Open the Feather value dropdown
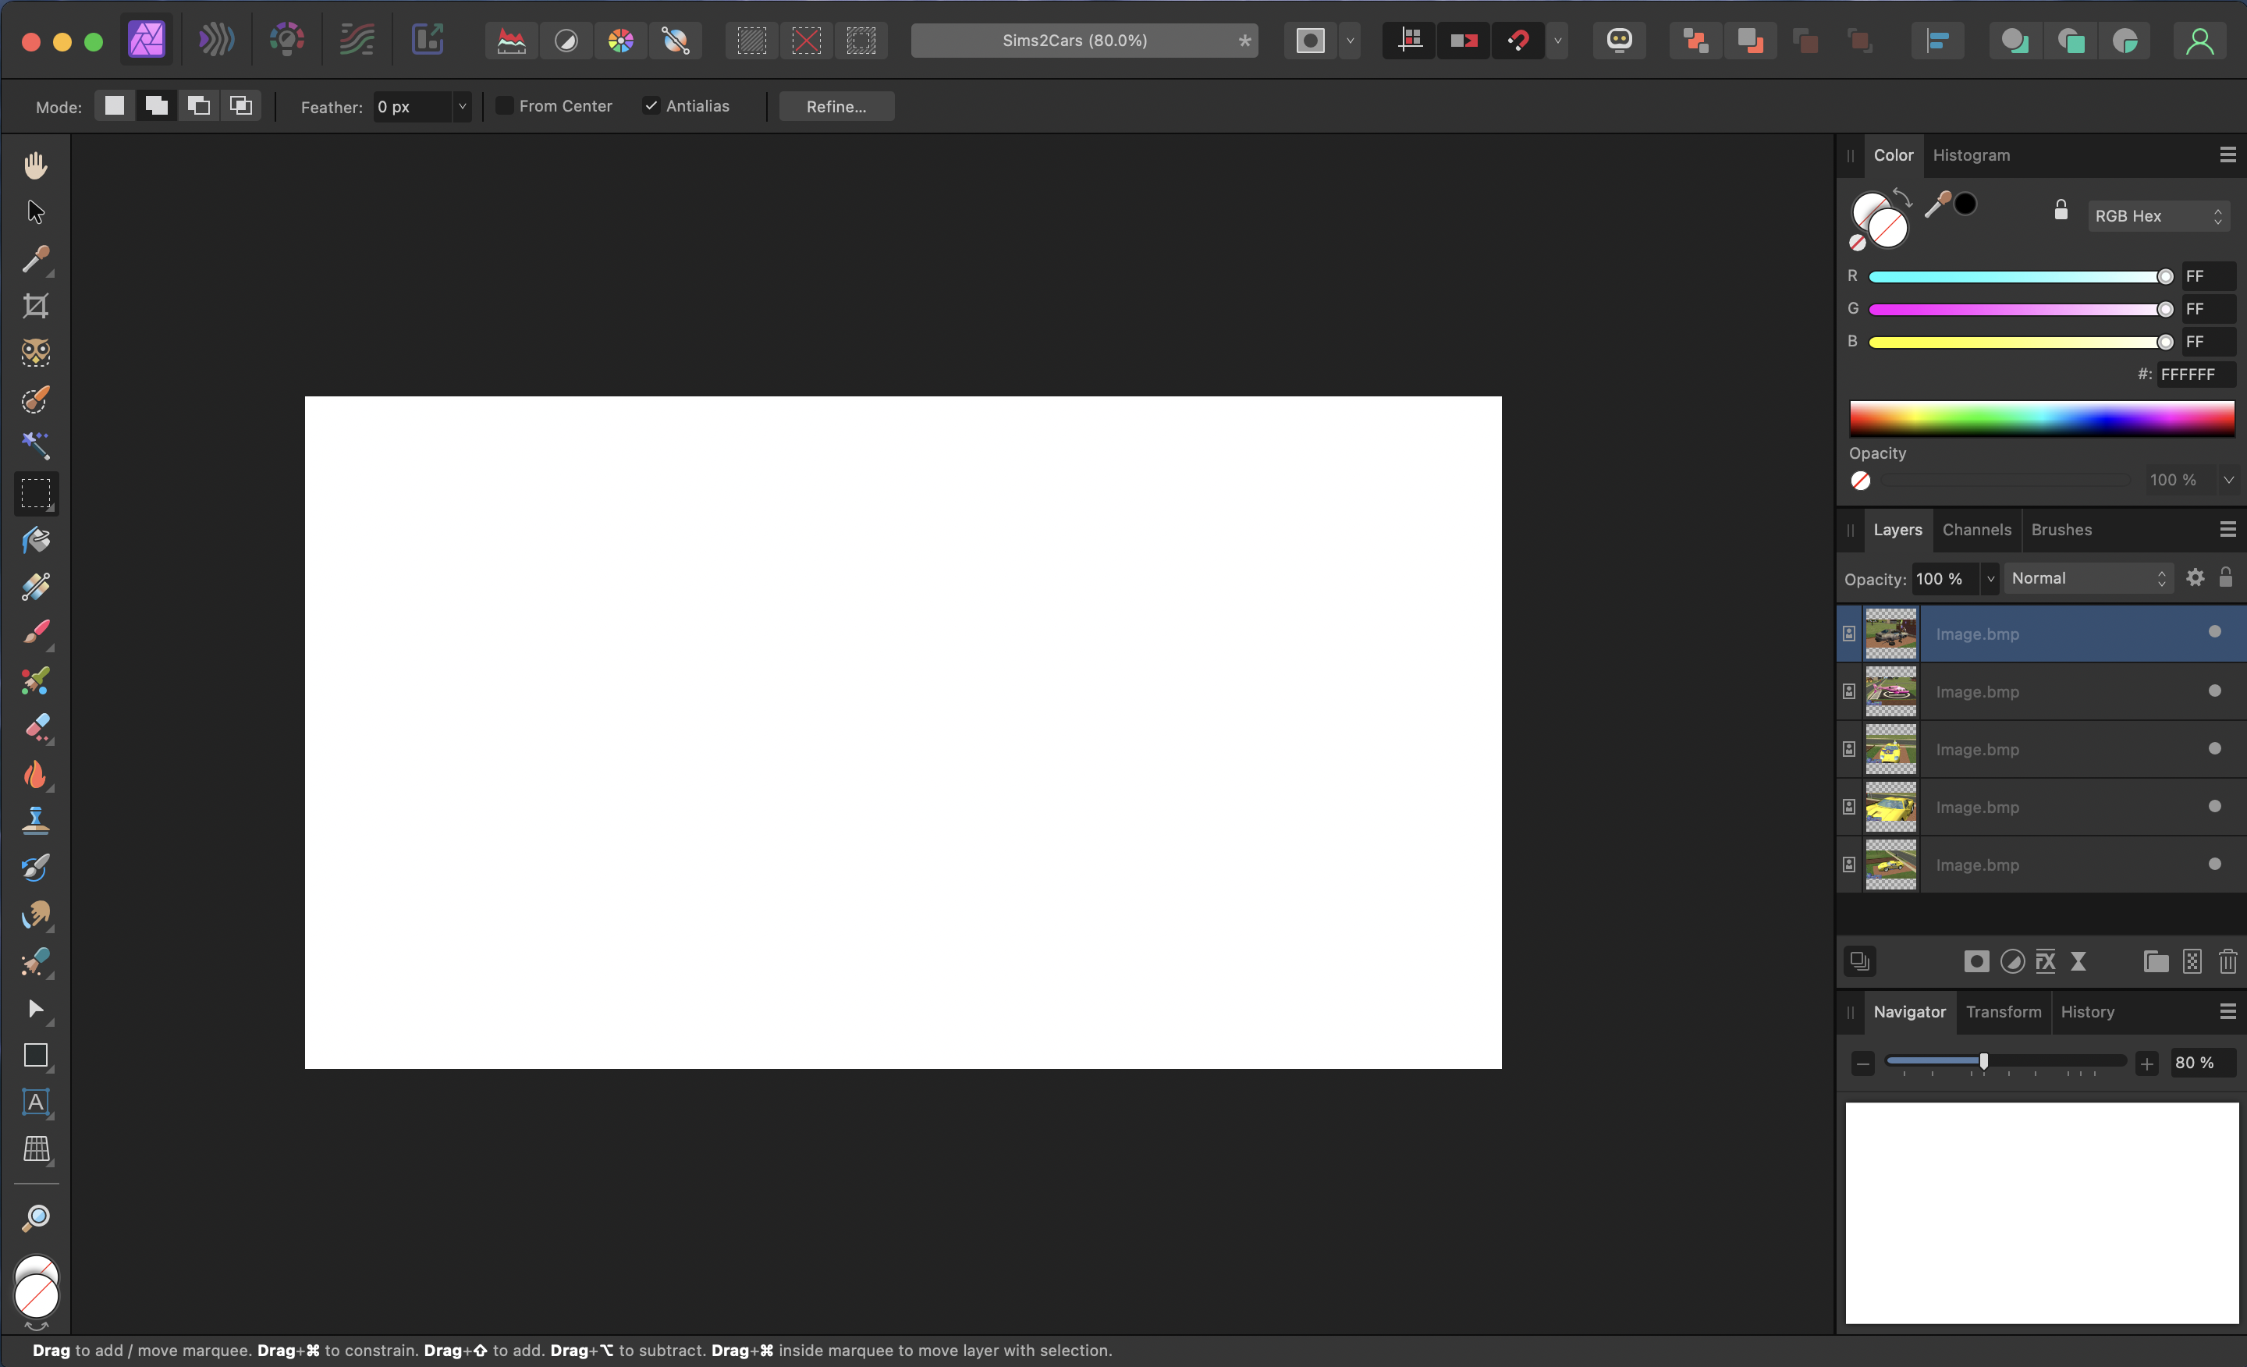Screen dimensions: 2247x1367 [x=463, y=107]
